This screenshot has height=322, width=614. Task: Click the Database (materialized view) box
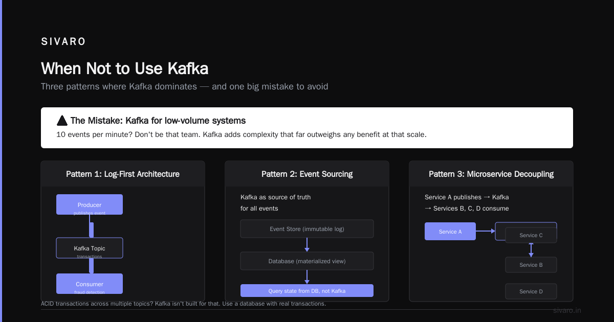307,261
